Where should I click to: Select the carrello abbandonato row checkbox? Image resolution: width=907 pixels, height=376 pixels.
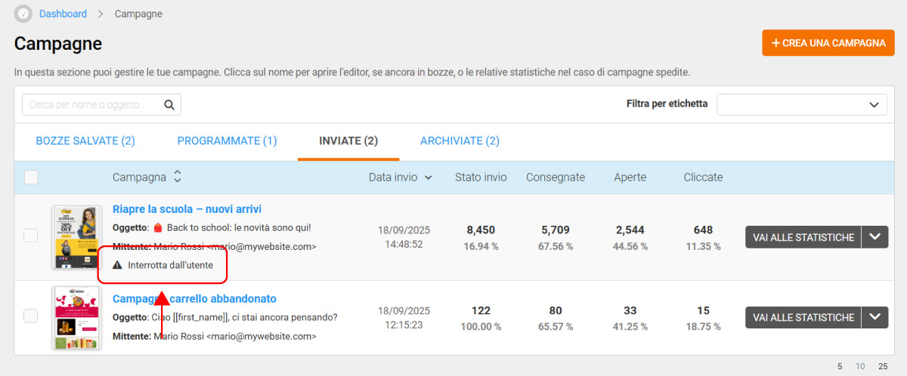(x=31, y=316)
